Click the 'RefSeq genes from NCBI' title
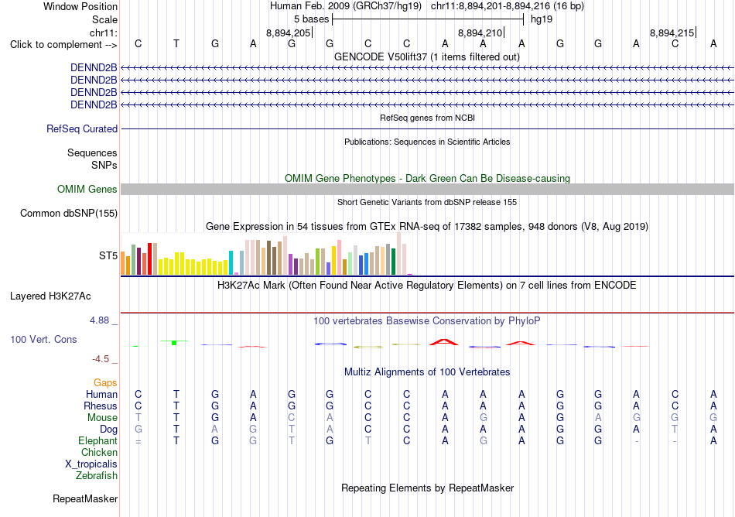This screenshot has width=735, height=517. [427, 118]
